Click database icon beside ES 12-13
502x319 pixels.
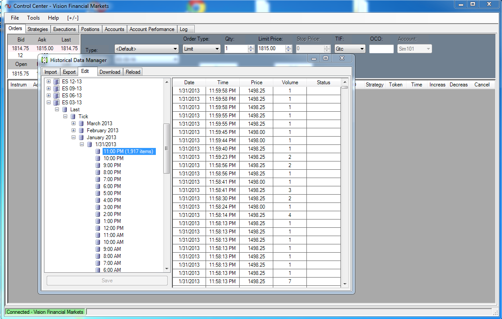[x=56, y=82]
